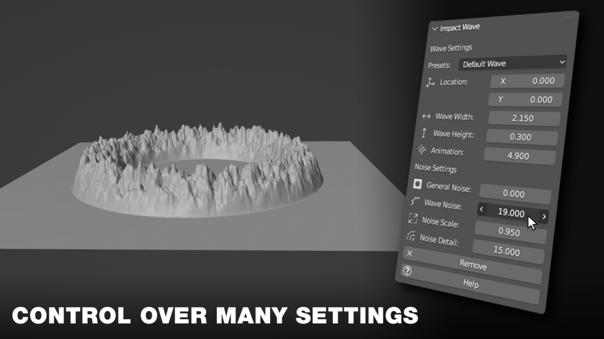Click the Wave Width arrows icon
Image resolution: width=604 pixels, height=339 pixels.
tap(426, 116)
